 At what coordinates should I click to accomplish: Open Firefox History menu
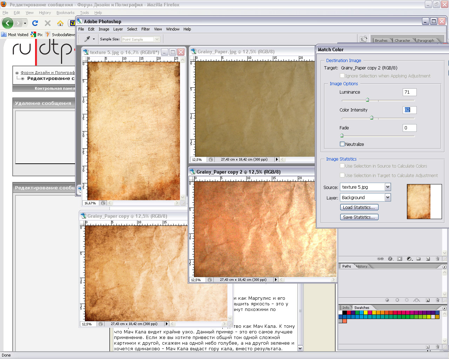coord(45,13)
